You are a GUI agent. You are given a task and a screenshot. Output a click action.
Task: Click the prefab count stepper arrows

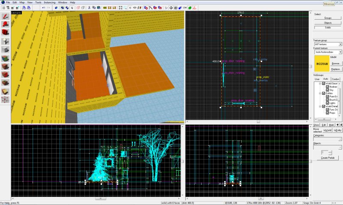pyautogui.click(x=330, y=153)
